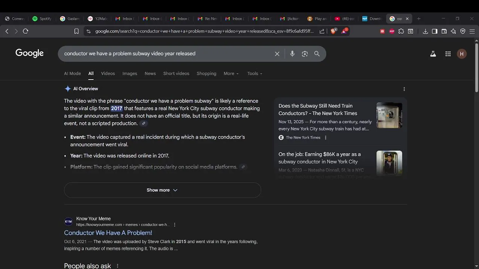Go to Google home via logo
Viewport: 479px width, 269px height.
(x=30, y=53)
